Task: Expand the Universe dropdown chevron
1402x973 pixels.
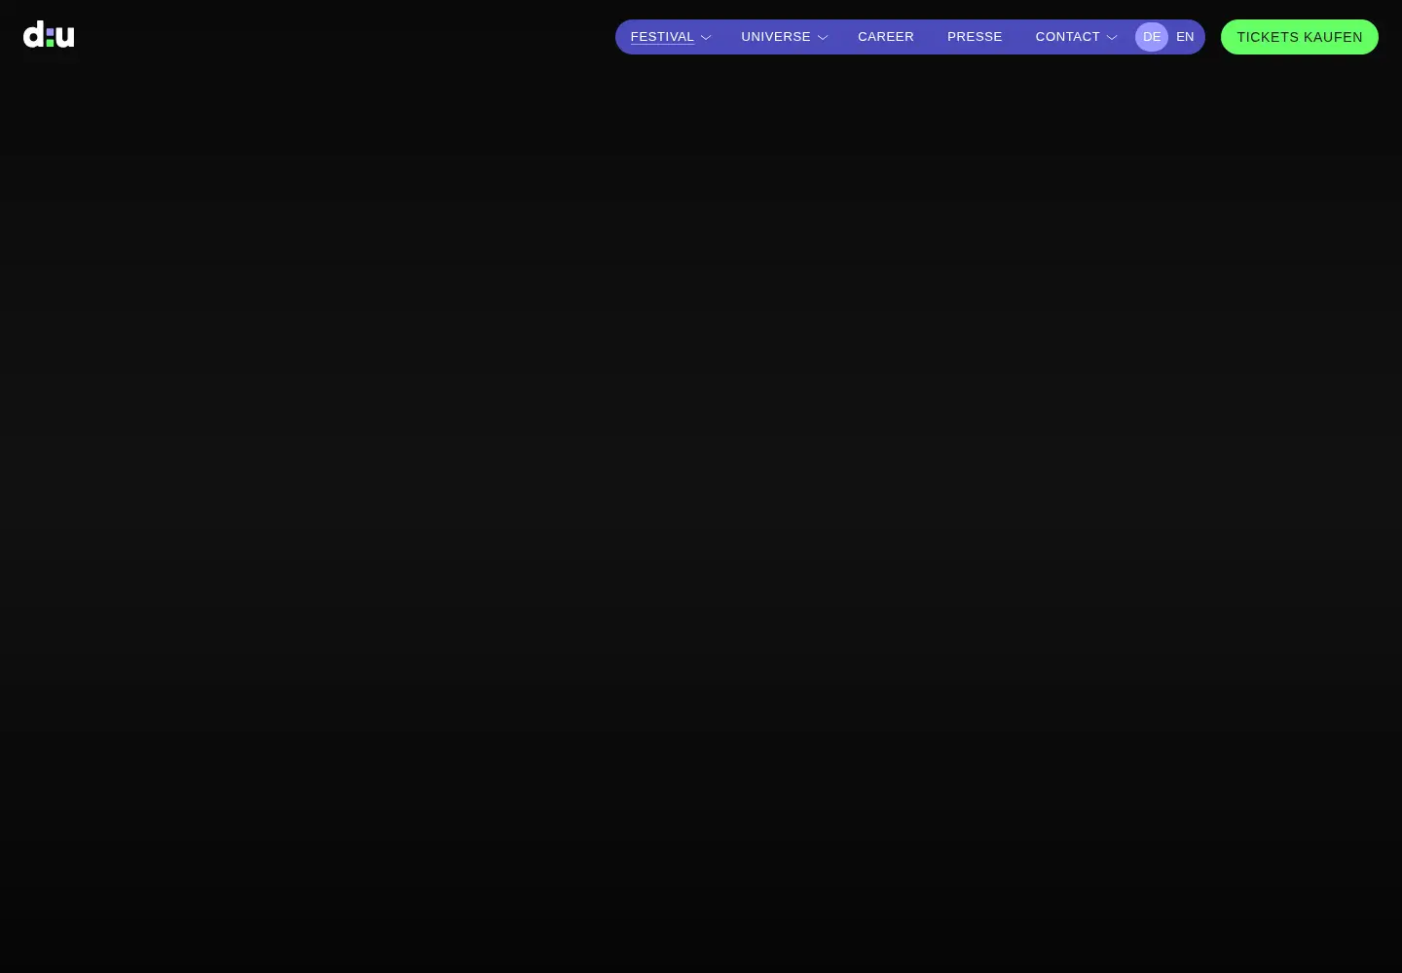Action: [x=823, y=38]
